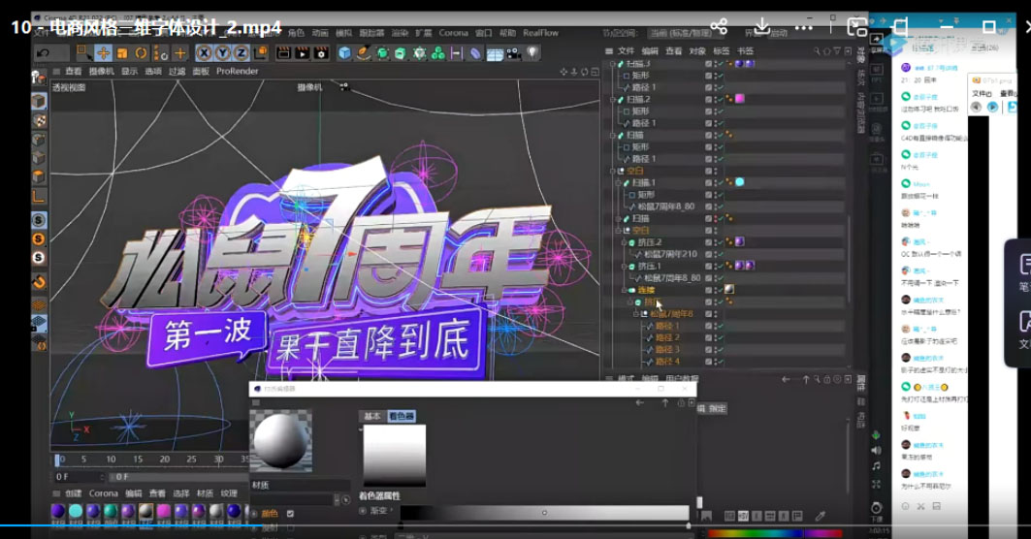This screenshot has width=1031, height=539.
Task: Collapse the 挤压.2 object tree node
Action: pyautogui.click(x=624, y=242)
